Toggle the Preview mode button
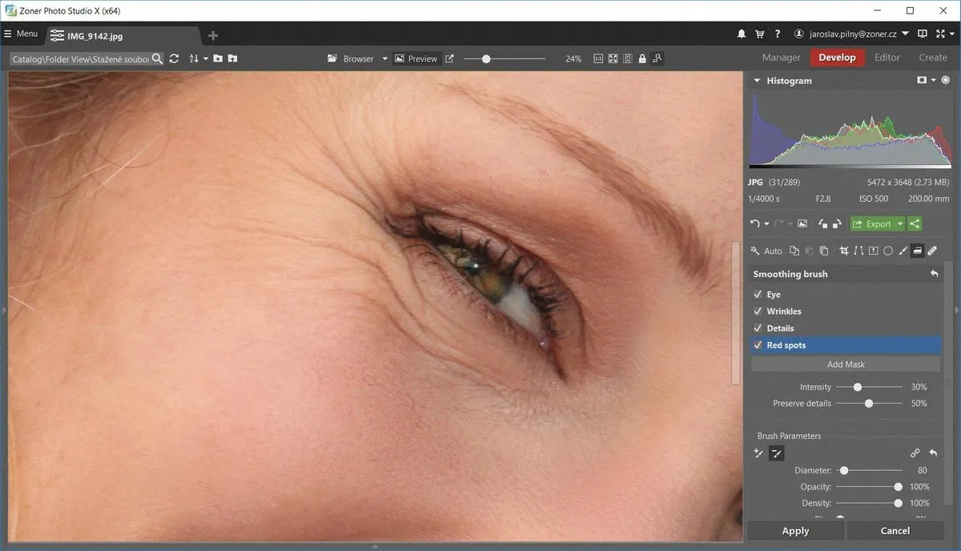This screenshot has width=961, height=551. [416, 58]
